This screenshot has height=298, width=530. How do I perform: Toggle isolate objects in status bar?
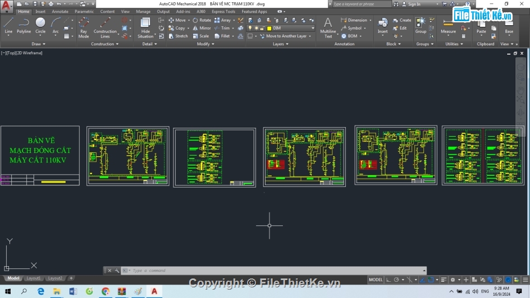click(x=499, y=280)
